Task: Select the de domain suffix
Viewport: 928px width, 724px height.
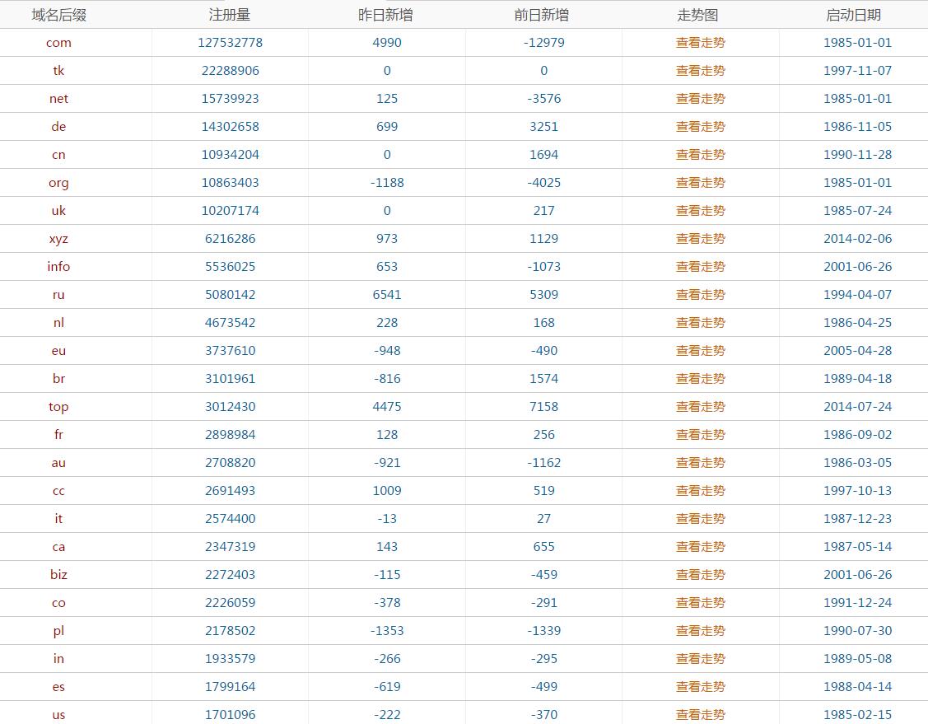Action: tap(58, 127)
